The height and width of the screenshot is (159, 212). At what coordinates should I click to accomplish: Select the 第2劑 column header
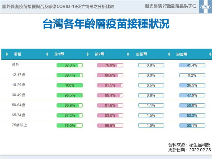pos(99,54)
